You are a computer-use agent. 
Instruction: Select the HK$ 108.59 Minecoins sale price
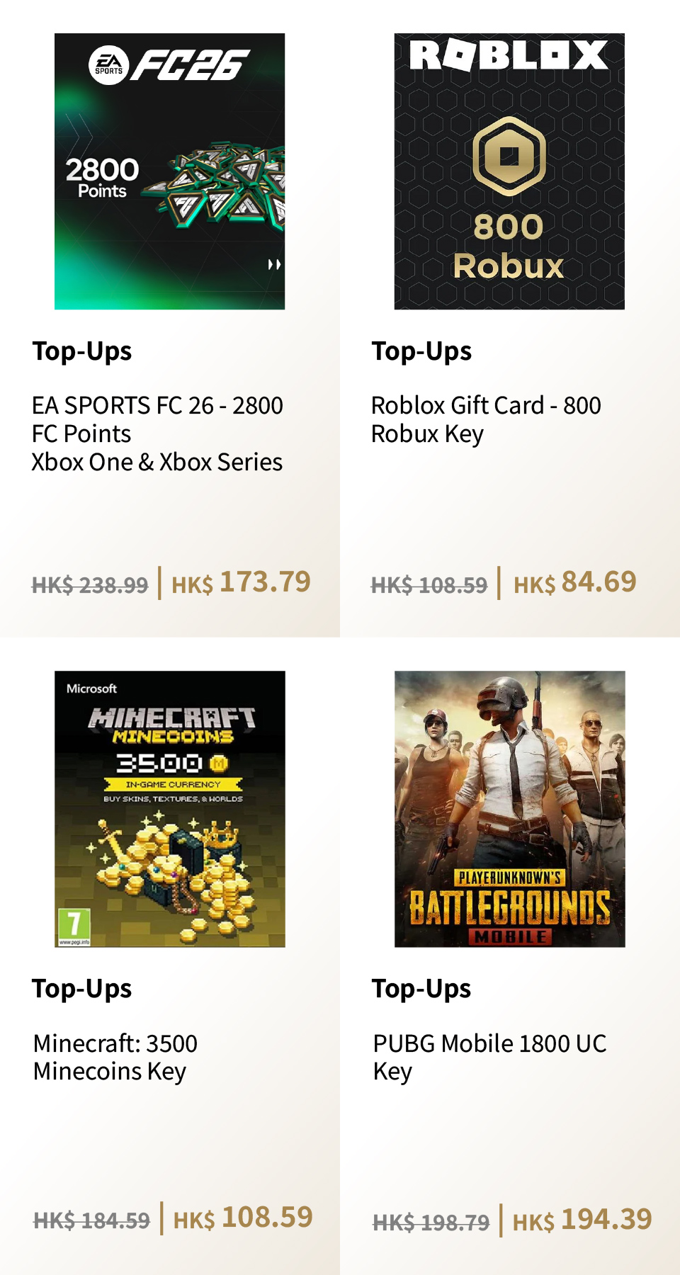243,1218
